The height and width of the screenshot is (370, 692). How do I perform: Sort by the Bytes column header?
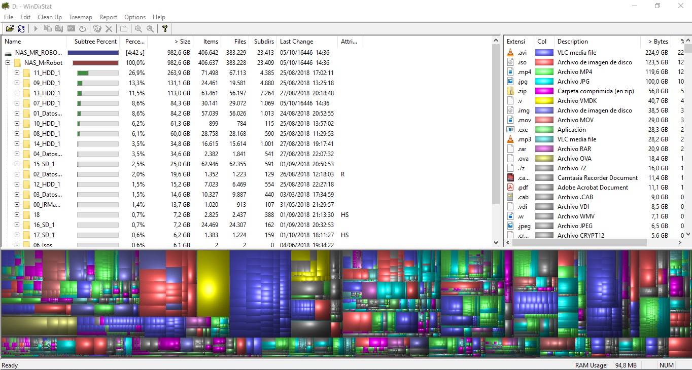[x=658, y=41]
